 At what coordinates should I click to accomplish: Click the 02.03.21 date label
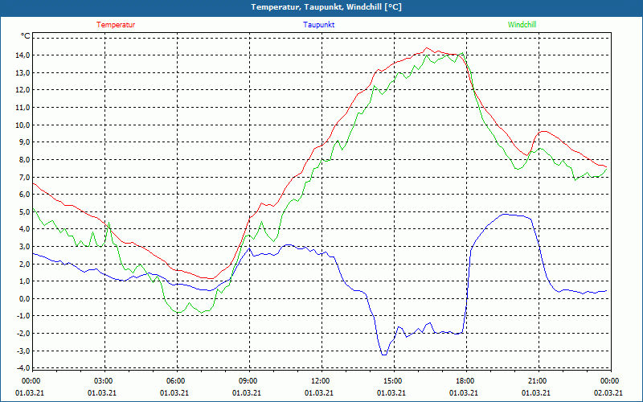pyautogui.click(x=608, y=392)
